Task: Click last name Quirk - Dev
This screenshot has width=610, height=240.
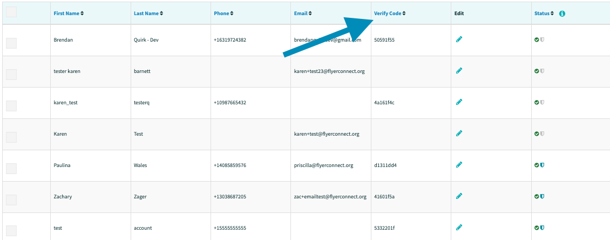Action: pos(146,40)
